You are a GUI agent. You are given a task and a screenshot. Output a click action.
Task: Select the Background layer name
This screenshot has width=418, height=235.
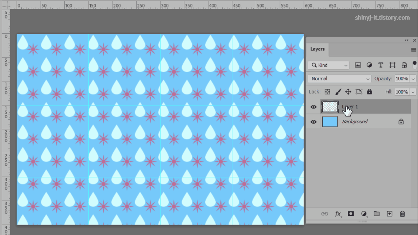click(x=354, y=121)
